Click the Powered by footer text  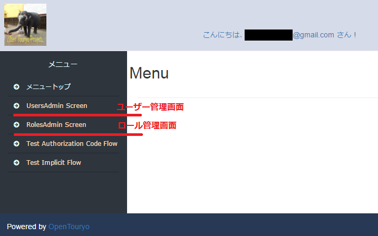pos(26,227)
